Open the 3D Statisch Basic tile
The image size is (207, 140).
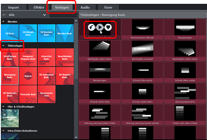tap(65, 76)
